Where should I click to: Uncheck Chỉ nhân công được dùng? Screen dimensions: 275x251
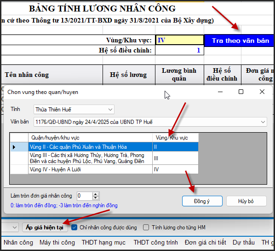74,228
